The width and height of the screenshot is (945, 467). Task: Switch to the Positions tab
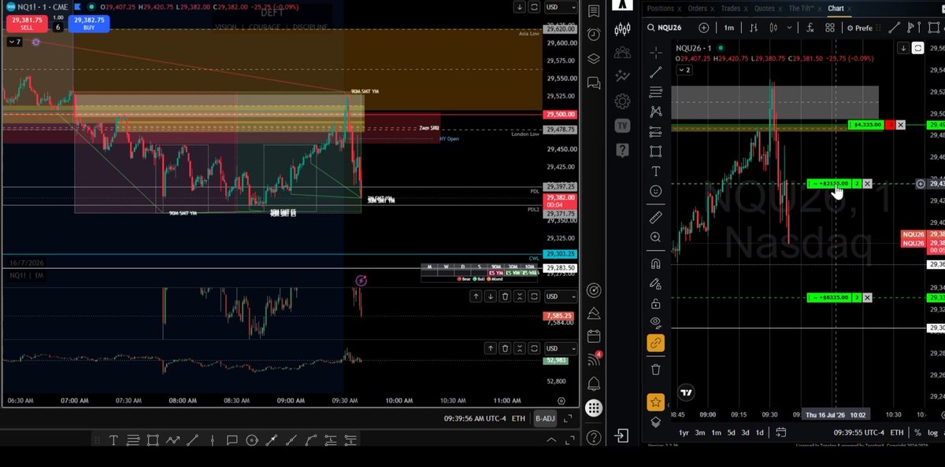point(660,9)
